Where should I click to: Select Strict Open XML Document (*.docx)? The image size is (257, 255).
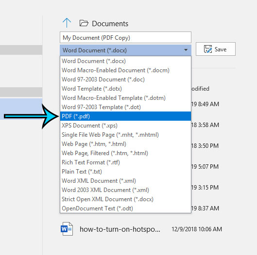(125, 199)
